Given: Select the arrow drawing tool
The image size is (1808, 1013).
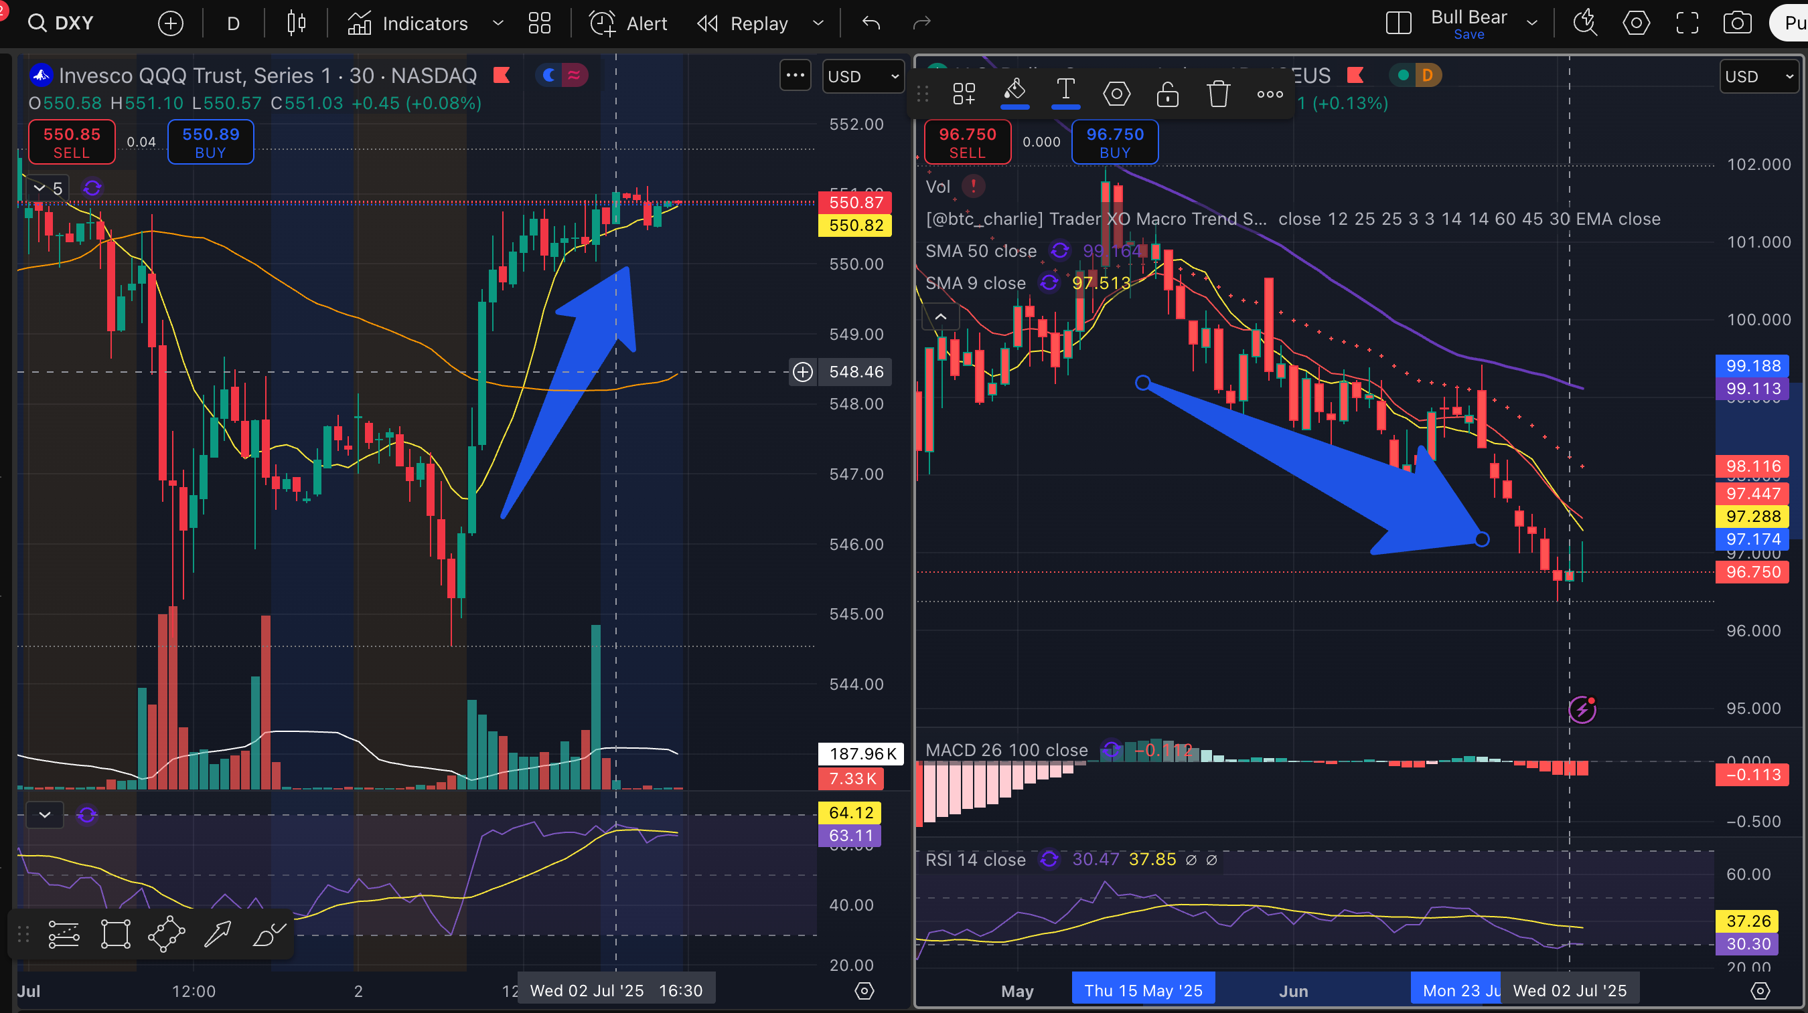Looking at the screenshot, I should click(x=217, y=935).
